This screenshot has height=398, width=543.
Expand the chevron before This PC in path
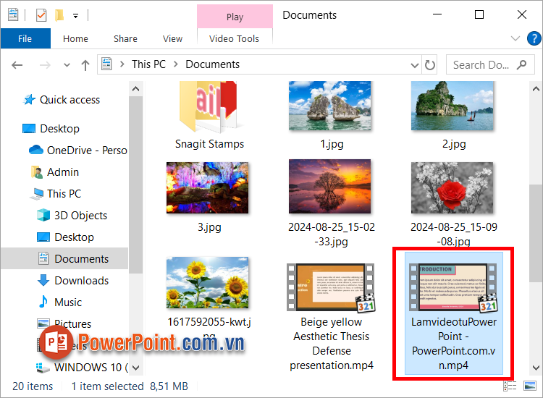[x=122, y=64]
